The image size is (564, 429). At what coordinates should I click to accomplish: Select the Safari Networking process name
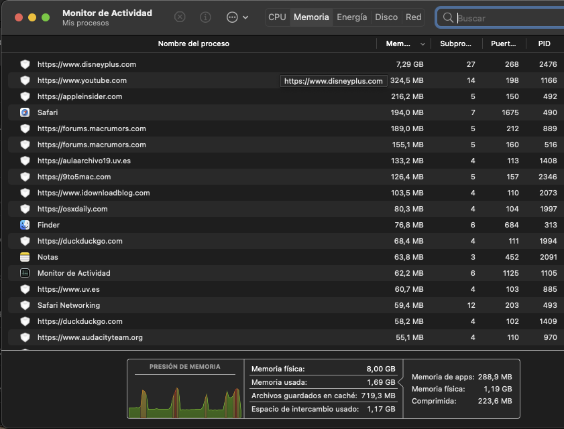(x=68, y=305)
